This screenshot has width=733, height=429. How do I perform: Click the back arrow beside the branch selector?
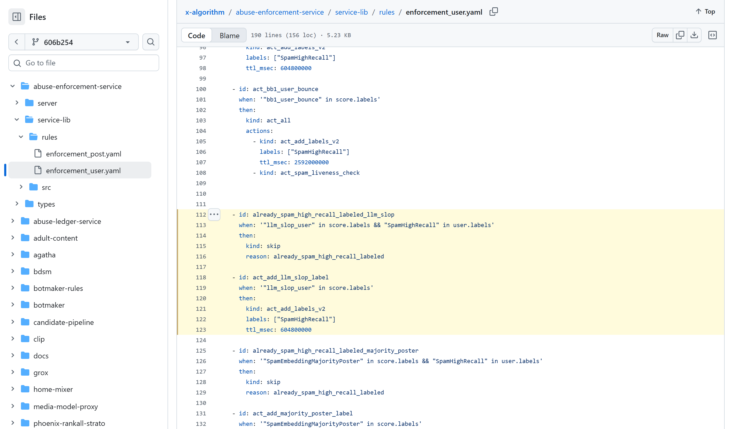(x=16, y=42)
